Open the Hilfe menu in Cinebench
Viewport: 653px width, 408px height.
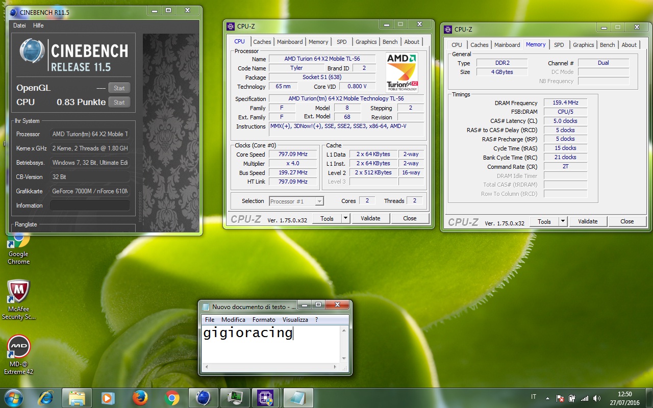click(38, 25)
